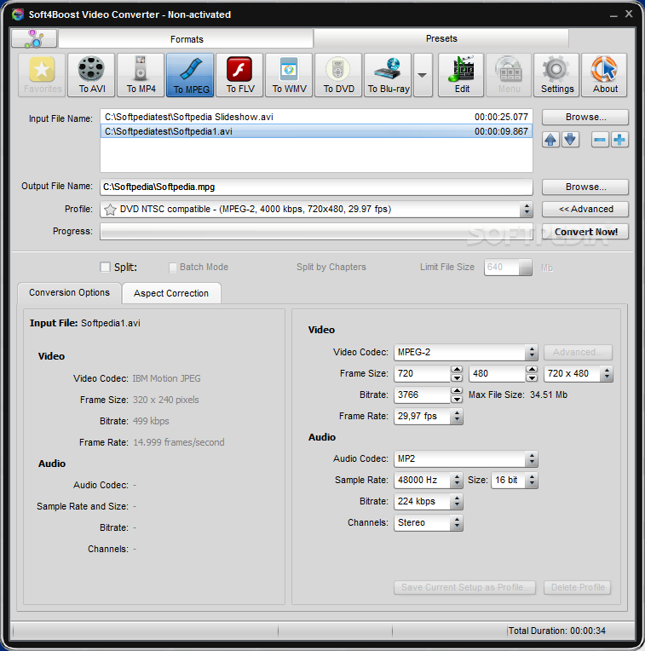
Task: Click the video Bitrate 3766 field
Action: click(x=422, y=395)
